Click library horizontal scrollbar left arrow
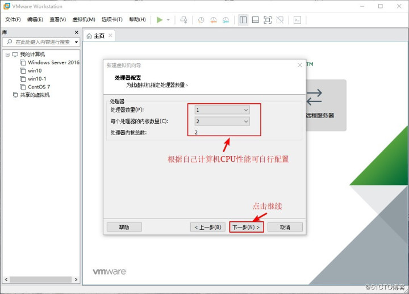This screenshot has width=409, height=294. click(x=6, y=279)
